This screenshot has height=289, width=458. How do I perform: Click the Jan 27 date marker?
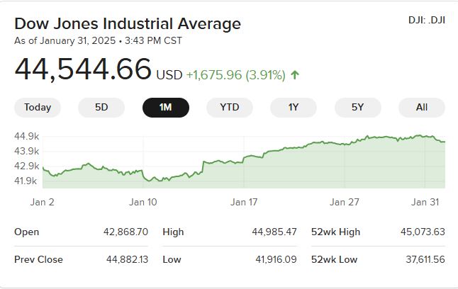point(345,202)
